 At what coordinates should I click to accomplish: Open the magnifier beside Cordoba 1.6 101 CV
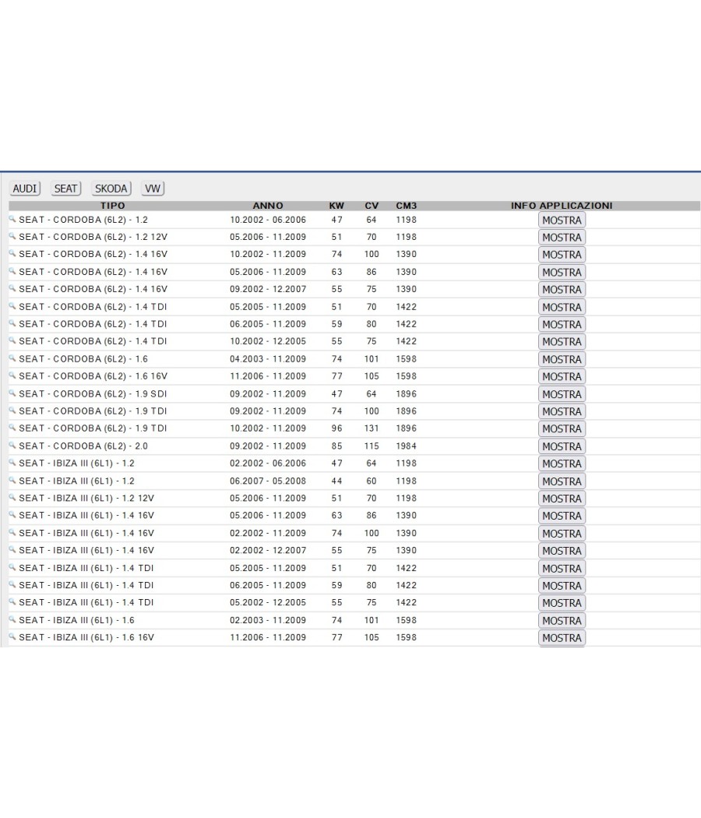click(12, 358)
